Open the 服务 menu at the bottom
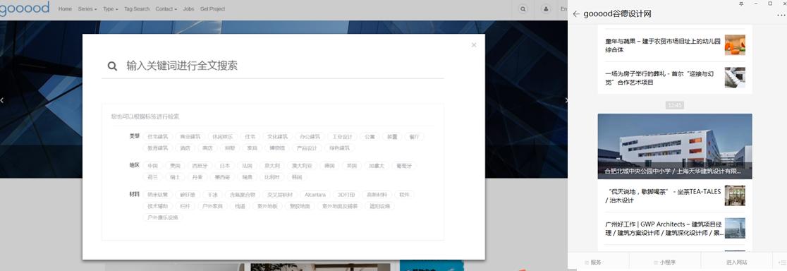Screen dimensions: 787x271 pos(593,263)
